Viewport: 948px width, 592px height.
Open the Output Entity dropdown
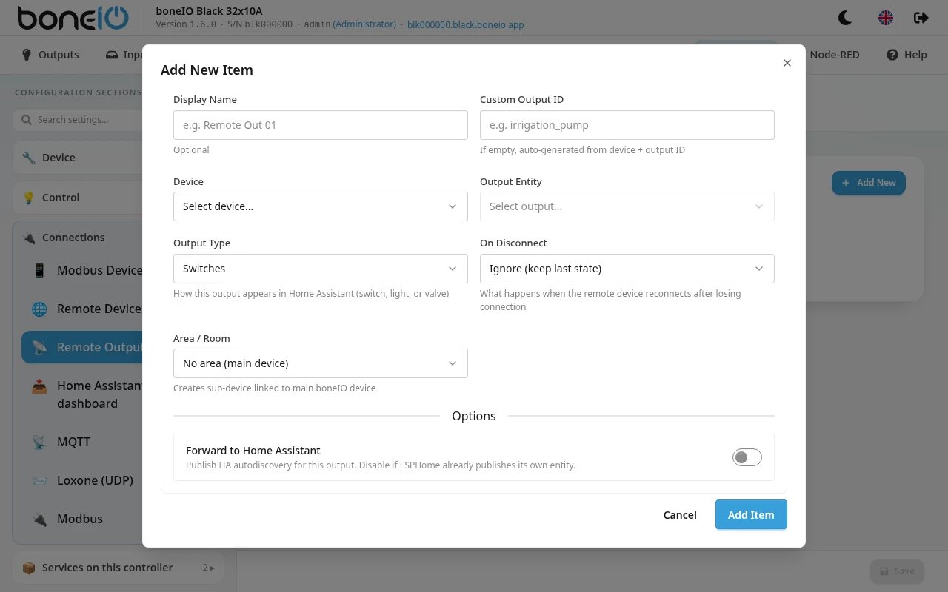[x=627, y=206]
